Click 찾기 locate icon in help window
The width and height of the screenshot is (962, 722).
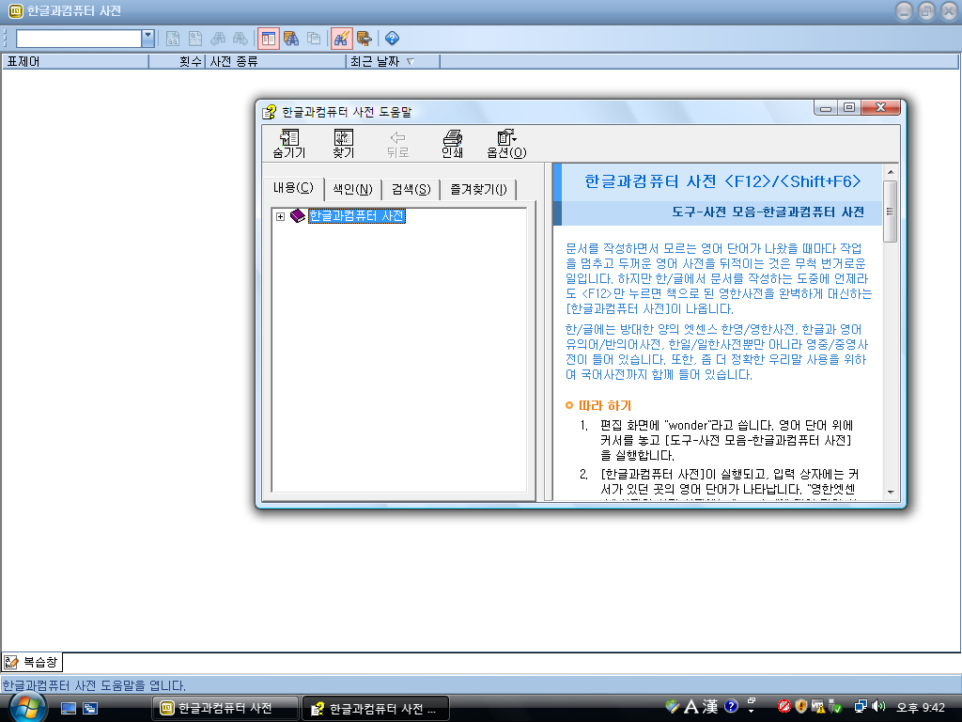[344, 144]
